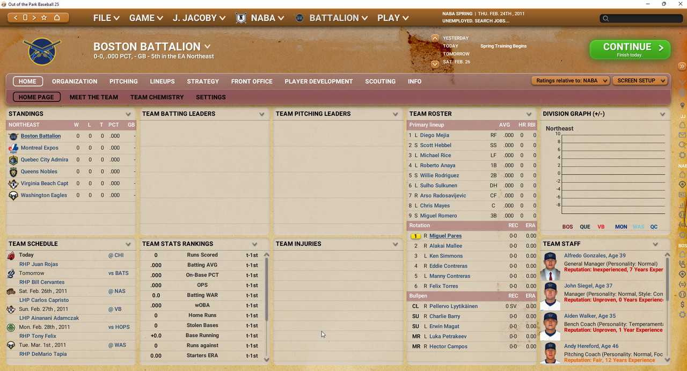The height and width of the screenshot is (371, 687).
Task: Click Quebec City Admirals logo in standings
Action: pyautogui.click(x=13, y=159)
